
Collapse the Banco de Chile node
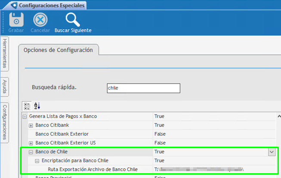[31, 152]
